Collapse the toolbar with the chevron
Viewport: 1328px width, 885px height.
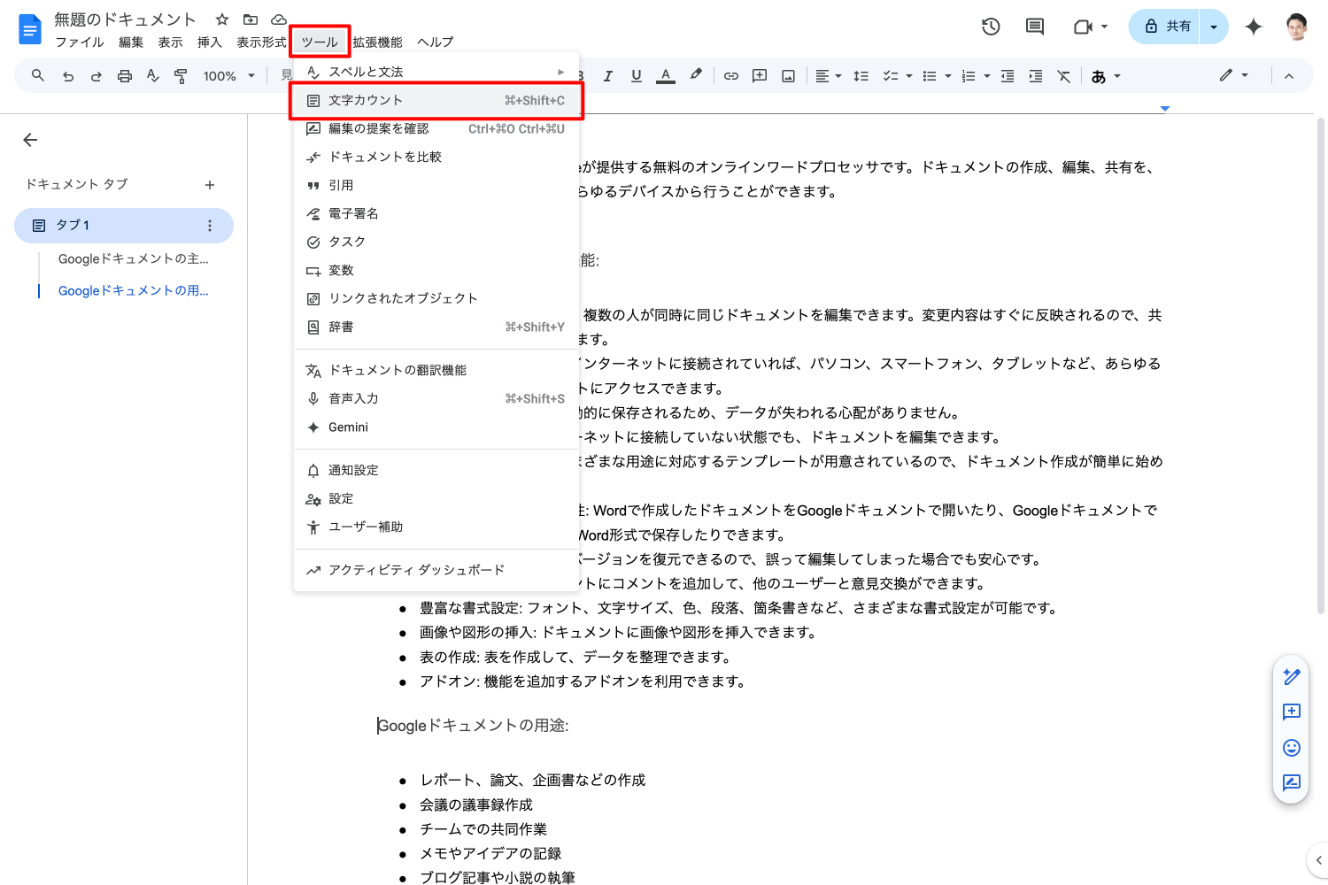click(1289, 76)
